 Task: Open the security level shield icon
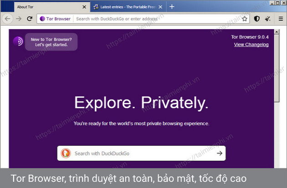point(257,19)
